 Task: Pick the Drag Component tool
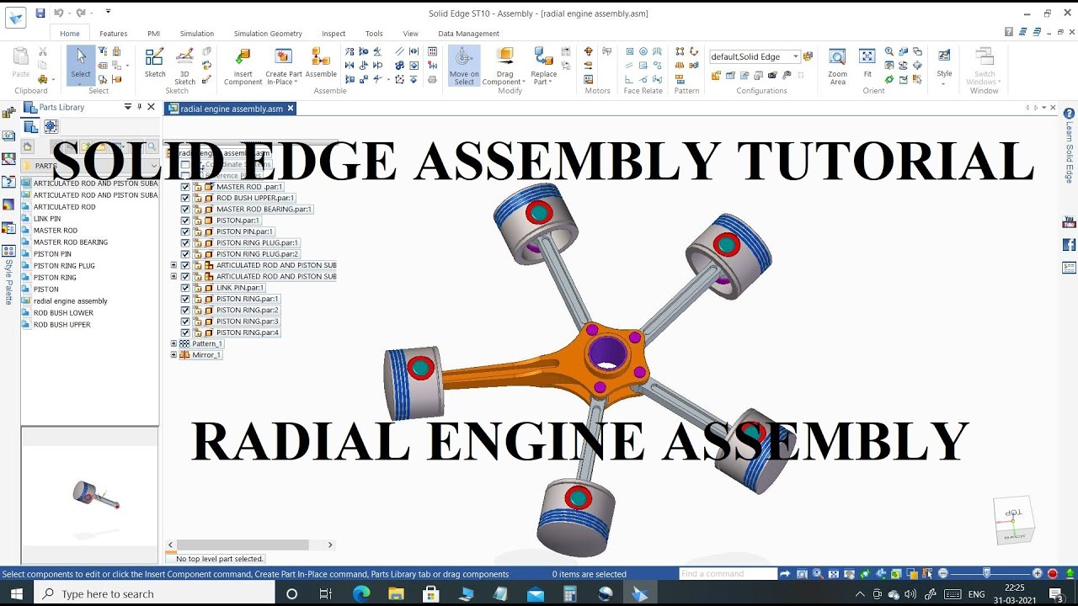click(x=504, y=66)
